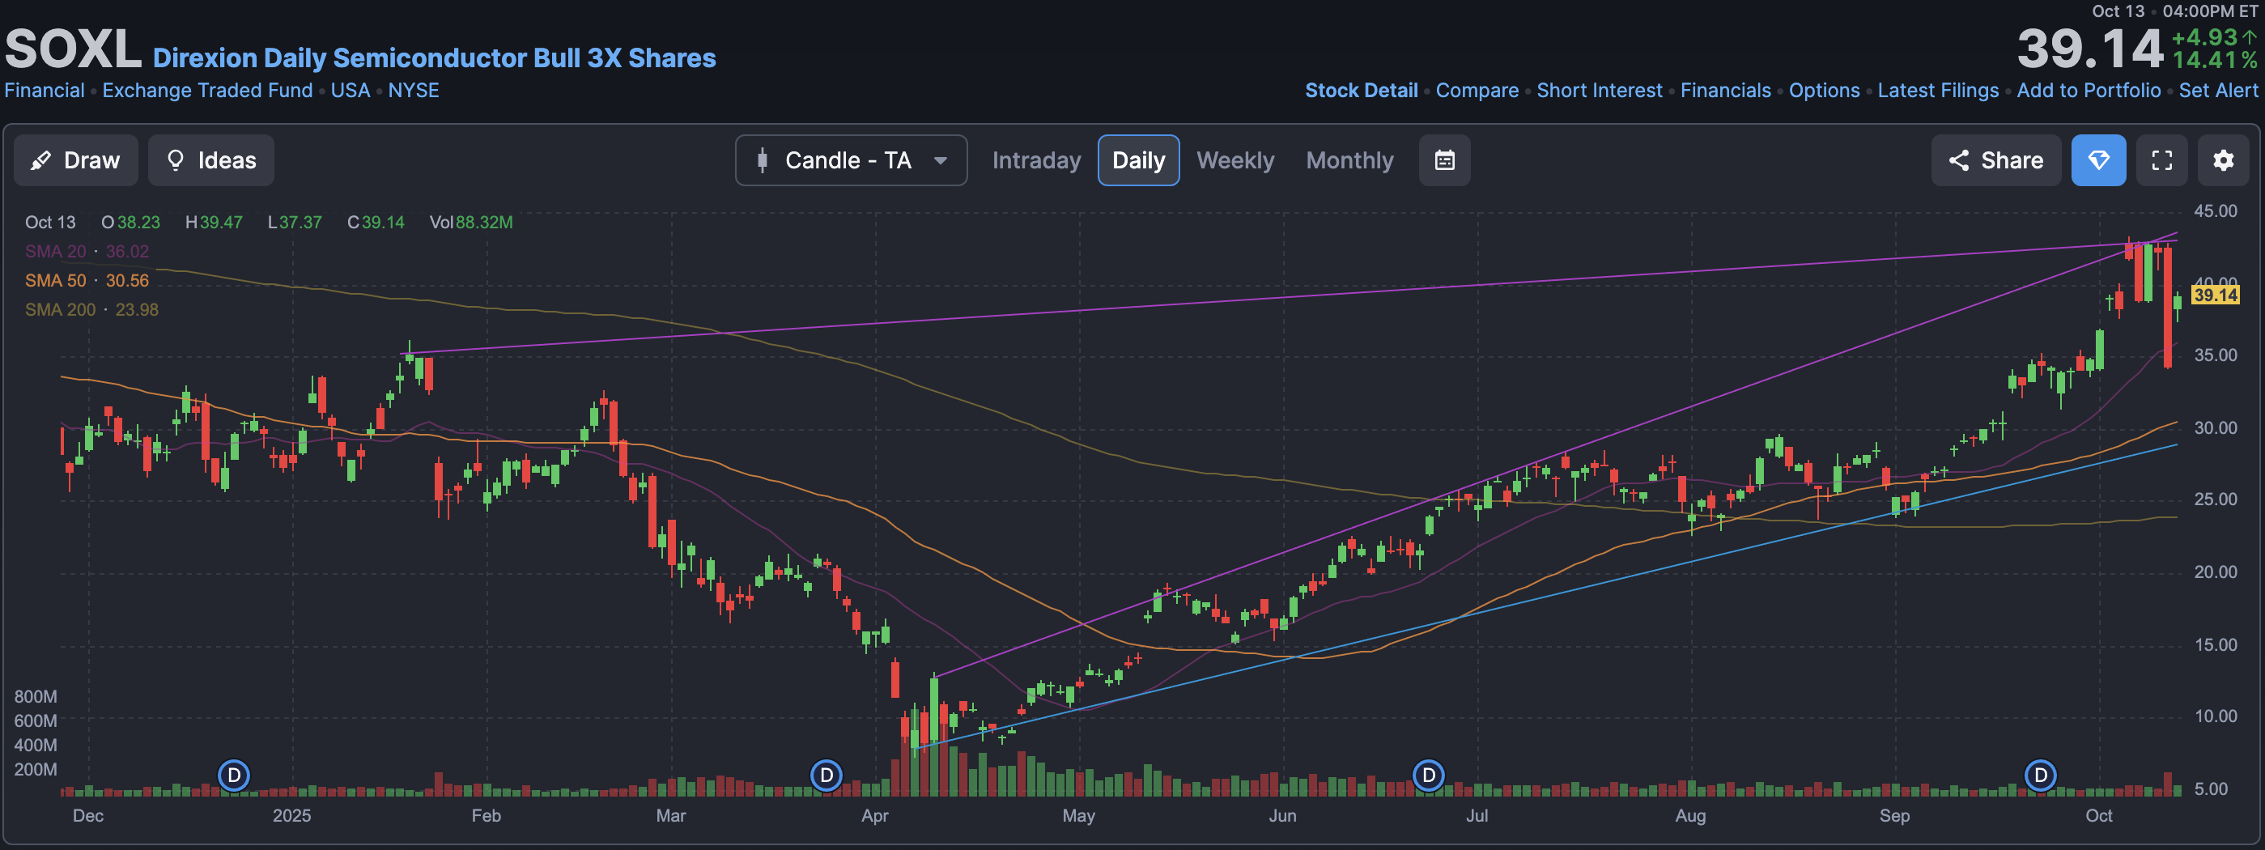The width and height of the screenshot is (2265, 850).
Task: Click the Set Alert link
Action: [2217, 91]
